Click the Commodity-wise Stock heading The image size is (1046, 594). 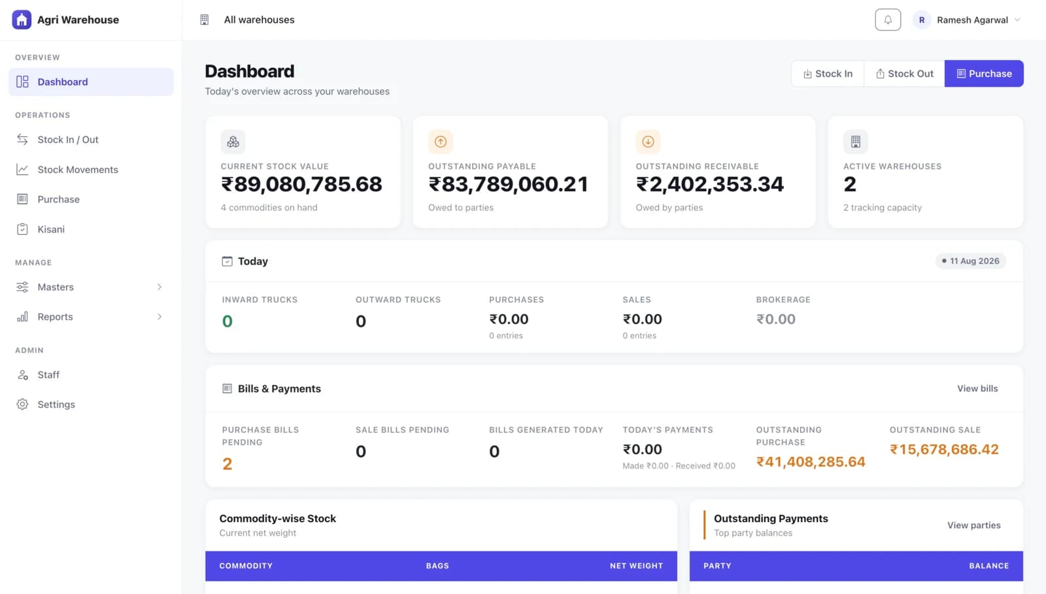point(278,519)
